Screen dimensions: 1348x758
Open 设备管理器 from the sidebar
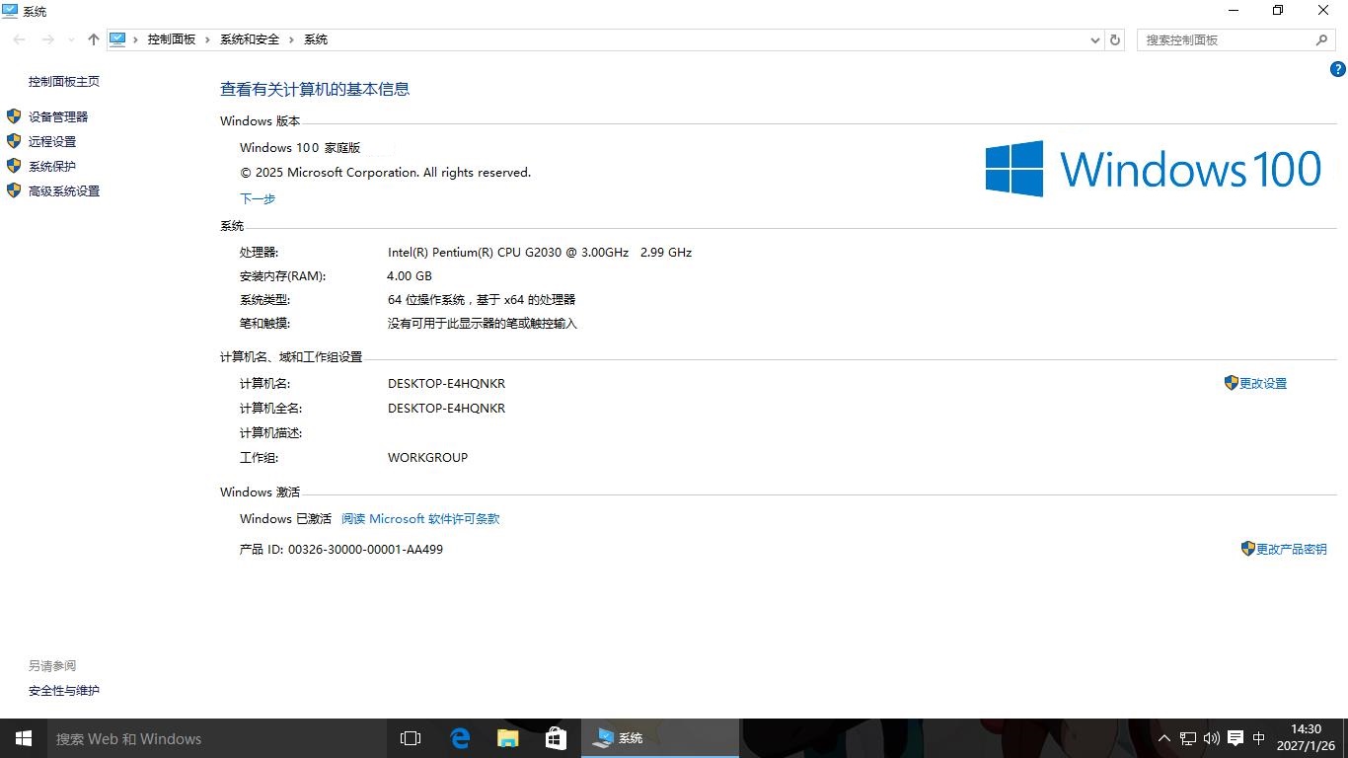(x=58, y=116)
